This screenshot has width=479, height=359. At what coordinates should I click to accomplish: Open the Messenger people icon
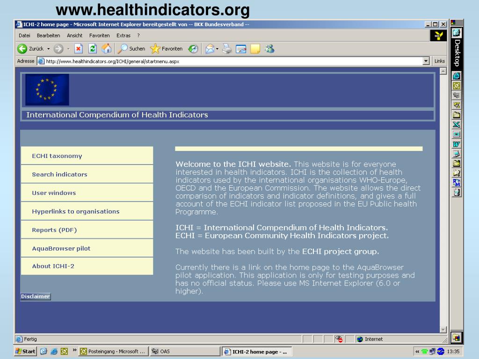(x=270, y=49)
